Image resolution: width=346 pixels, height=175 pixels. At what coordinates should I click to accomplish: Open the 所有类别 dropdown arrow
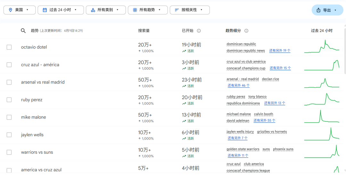(x=117, y=10)
